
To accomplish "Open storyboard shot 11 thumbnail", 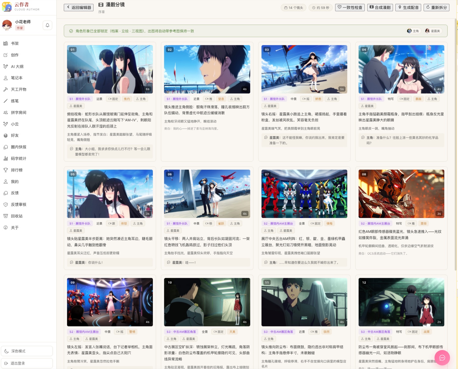I will click(304, 302).
